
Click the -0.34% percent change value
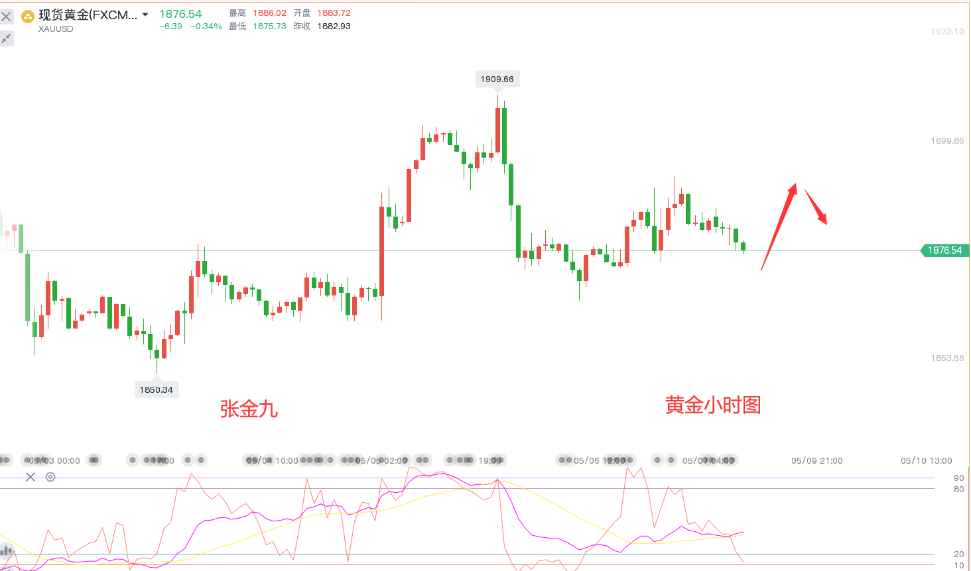pos(206,26)
